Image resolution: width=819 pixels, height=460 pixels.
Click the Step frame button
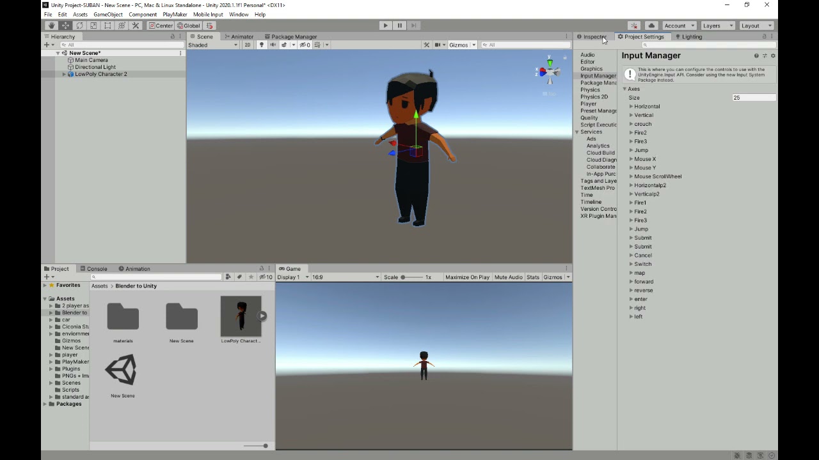pyautogui.click(x=413, y=26)
